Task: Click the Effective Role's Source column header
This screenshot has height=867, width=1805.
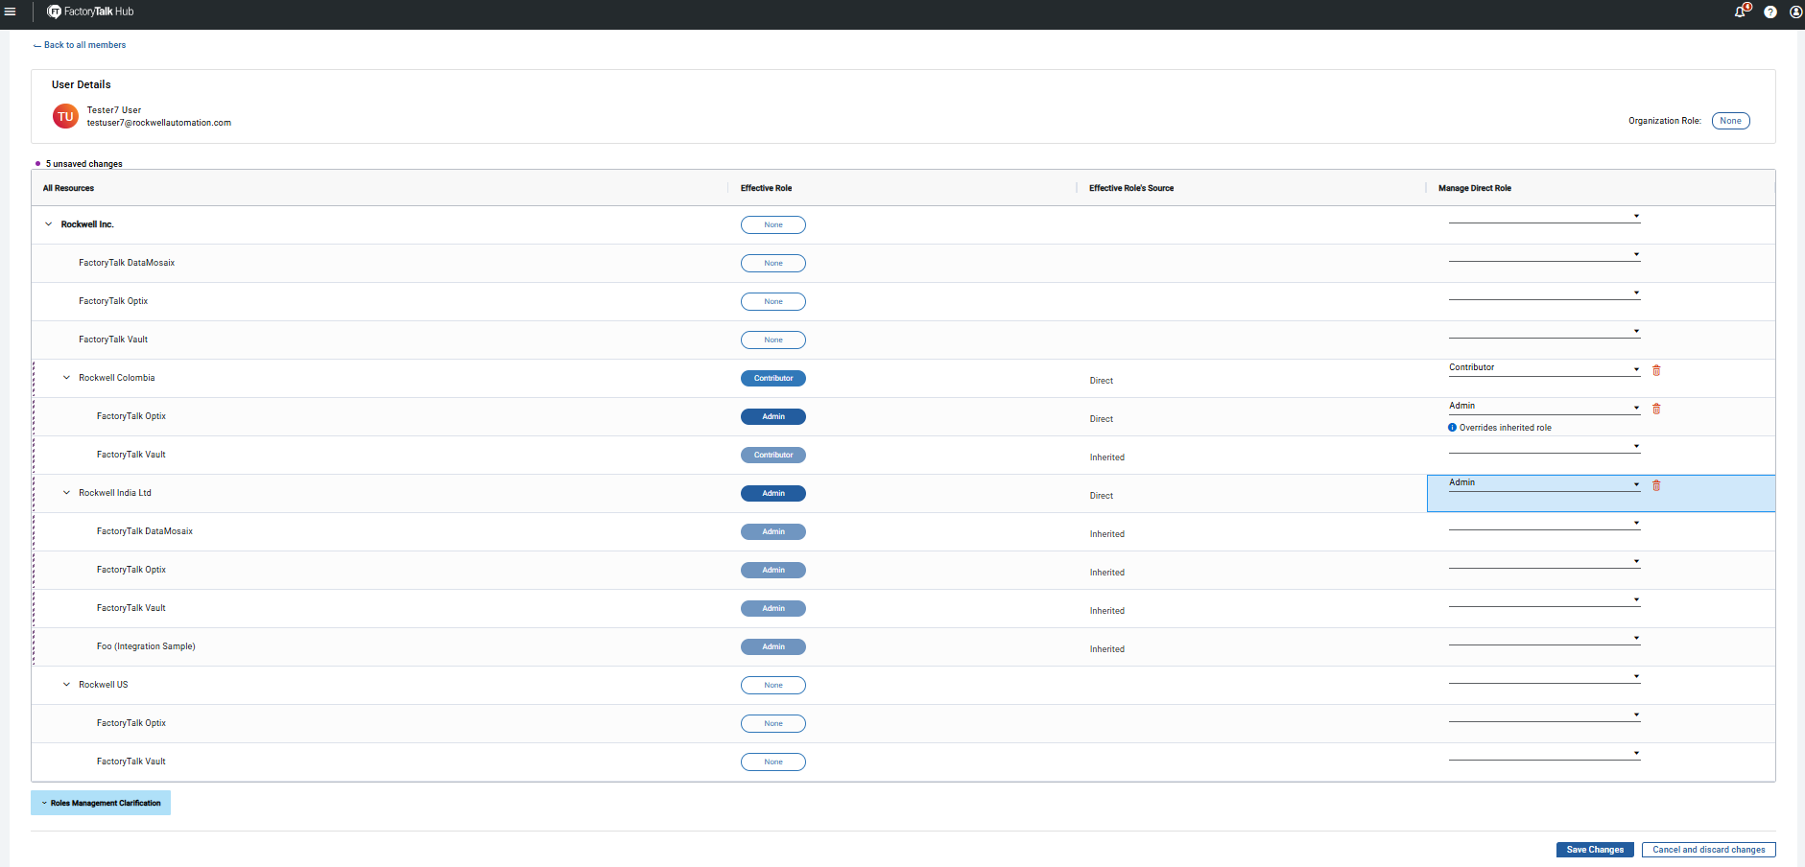Action: tap(1131, 188)
